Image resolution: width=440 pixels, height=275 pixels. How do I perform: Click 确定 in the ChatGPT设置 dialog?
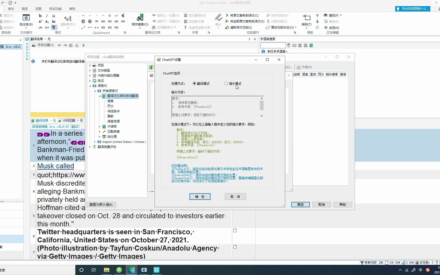(x=200, y=197)
